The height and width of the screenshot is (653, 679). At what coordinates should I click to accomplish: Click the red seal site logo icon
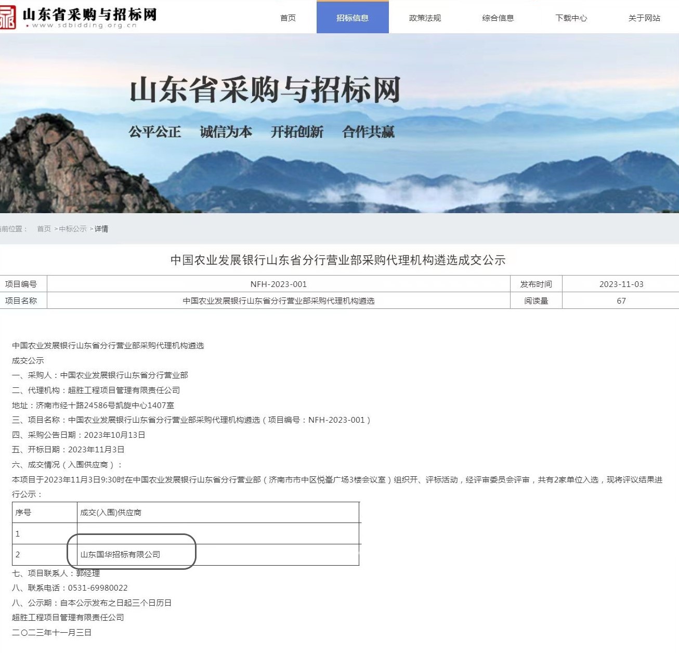[7, 17]
